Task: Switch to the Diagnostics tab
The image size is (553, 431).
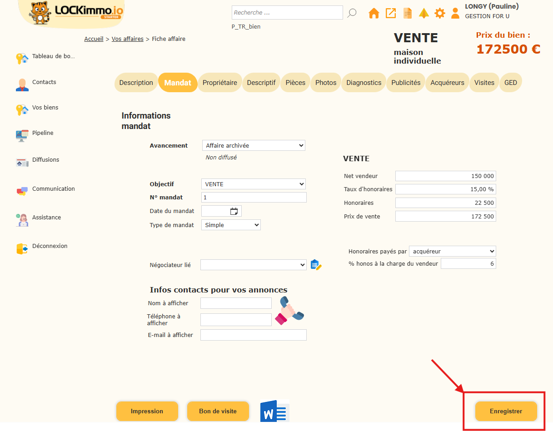Action: 364,83
